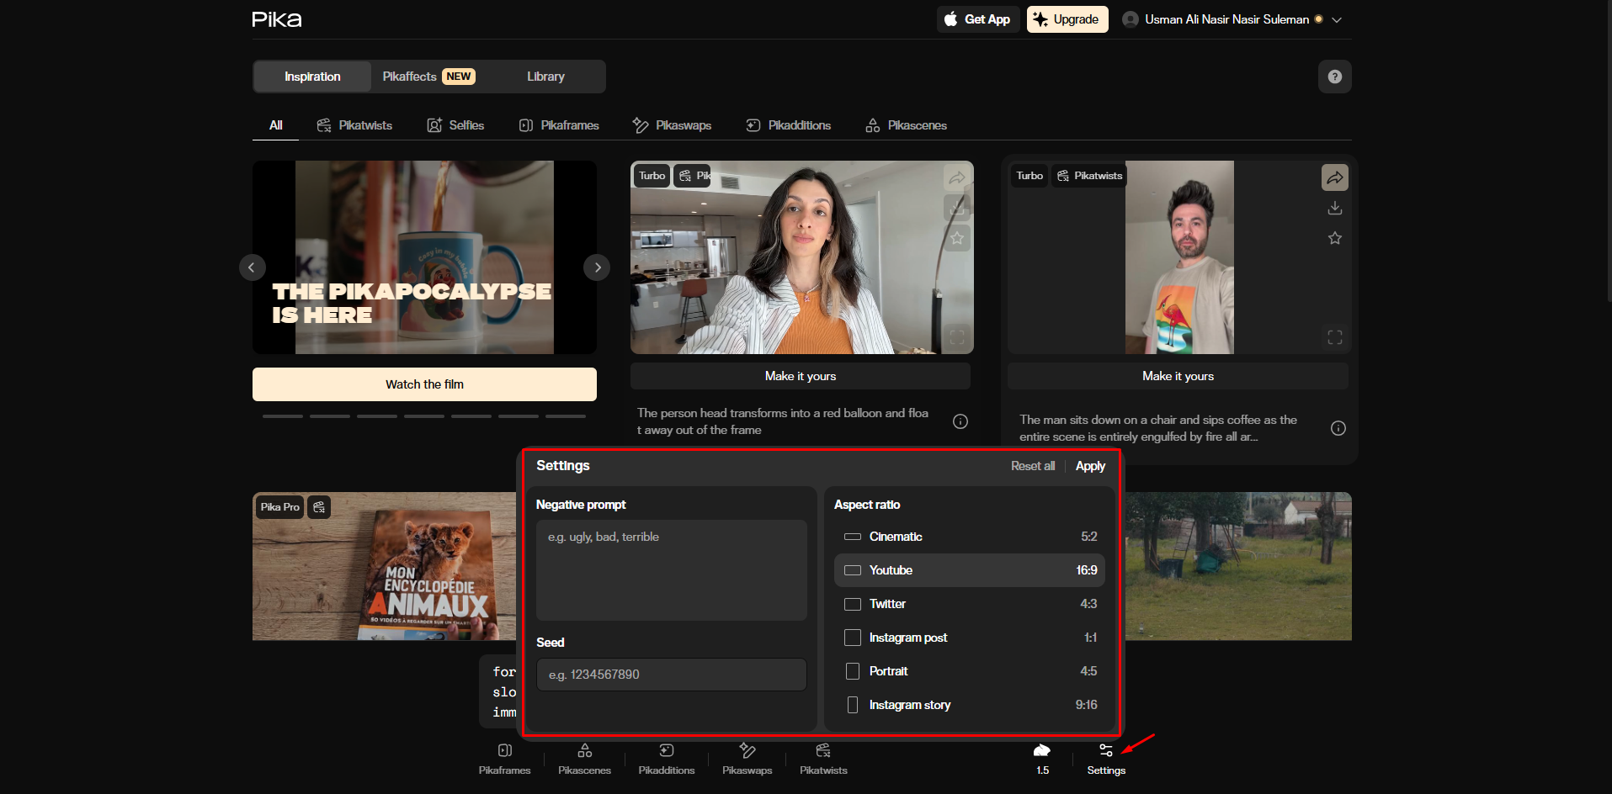Apply the settings changes

click(x=1089, y=465)
